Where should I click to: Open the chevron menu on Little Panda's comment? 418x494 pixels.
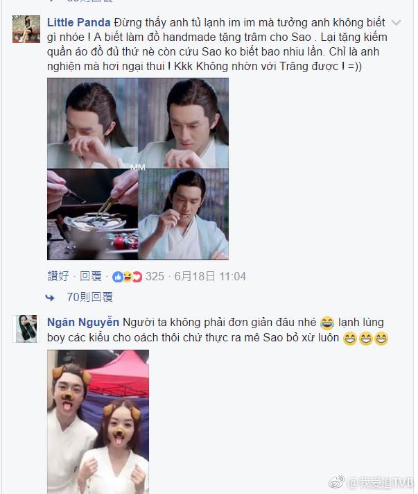tap(396, 22)
